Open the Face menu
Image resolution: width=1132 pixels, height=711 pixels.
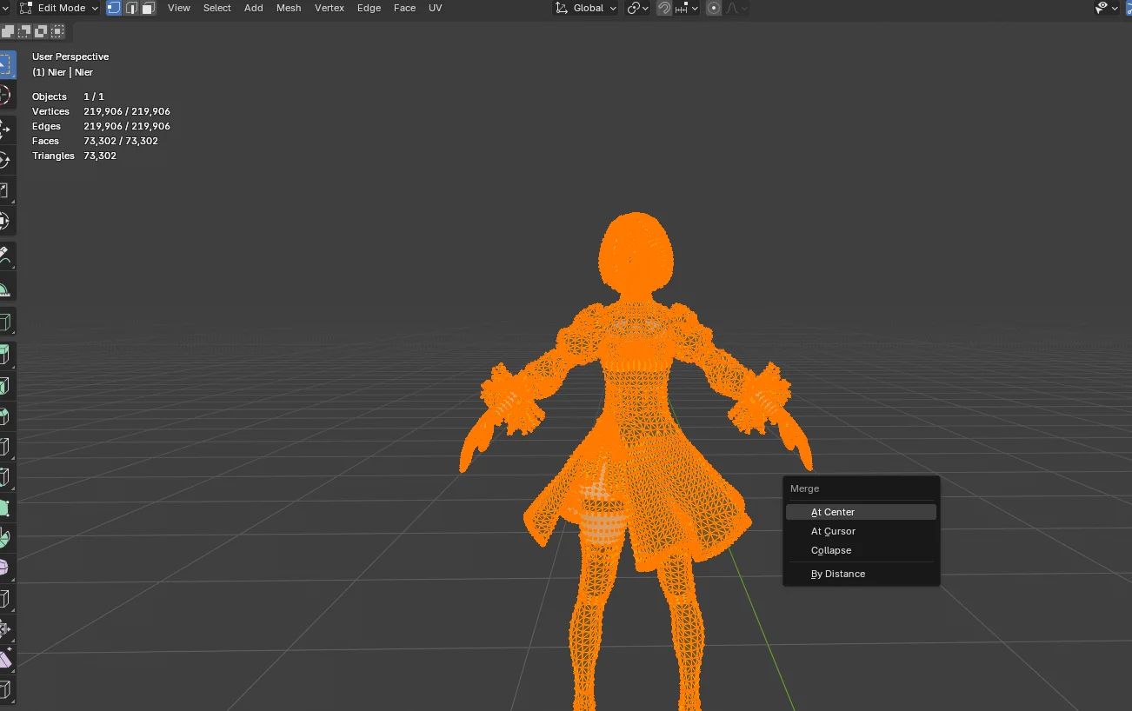coord(404,8)
